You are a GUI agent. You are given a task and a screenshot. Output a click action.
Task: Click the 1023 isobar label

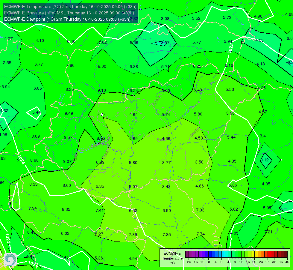[x=7, y=238]
